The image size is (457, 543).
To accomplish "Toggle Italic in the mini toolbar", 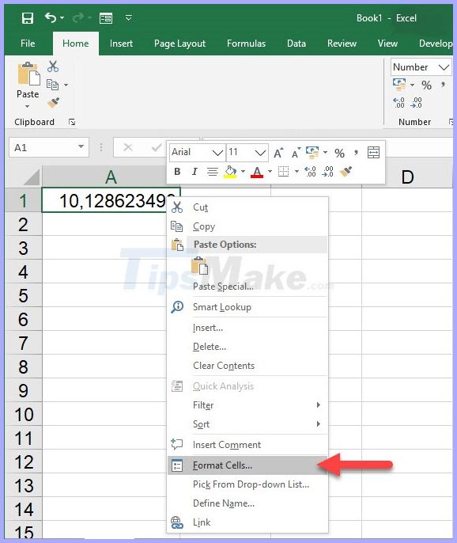I will (x=195, y=172).
